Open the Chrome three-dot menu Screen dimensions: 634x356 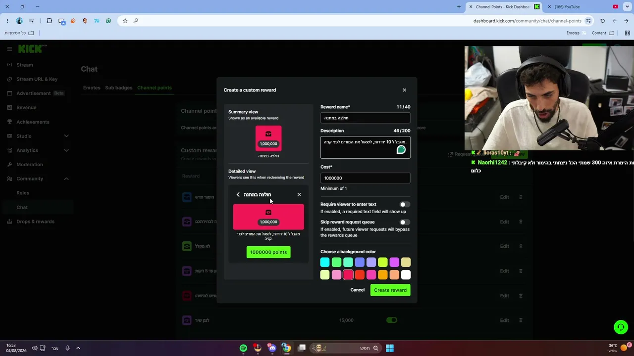coord(7,21)
